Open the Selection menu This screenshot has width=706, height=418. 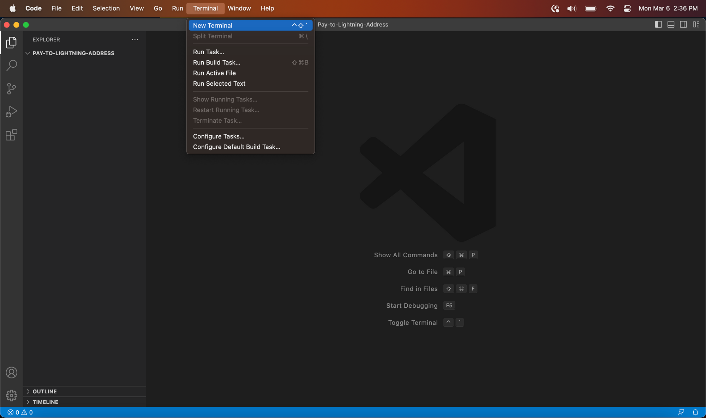(106, 8)
